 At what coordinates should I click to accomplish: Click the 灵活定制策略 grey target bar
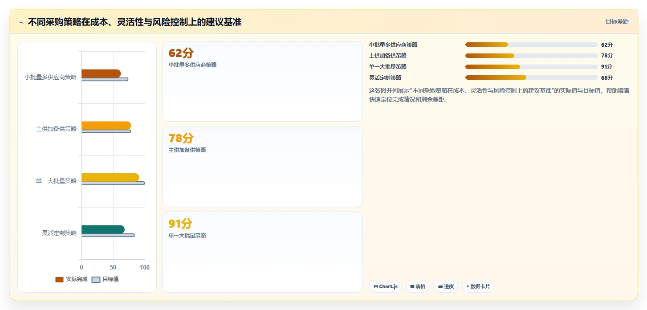pyautogui.click(x=108, y=235)
